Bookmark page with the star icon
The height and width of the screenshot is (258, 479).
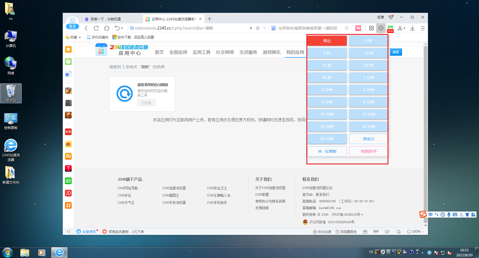click(258, 28)
